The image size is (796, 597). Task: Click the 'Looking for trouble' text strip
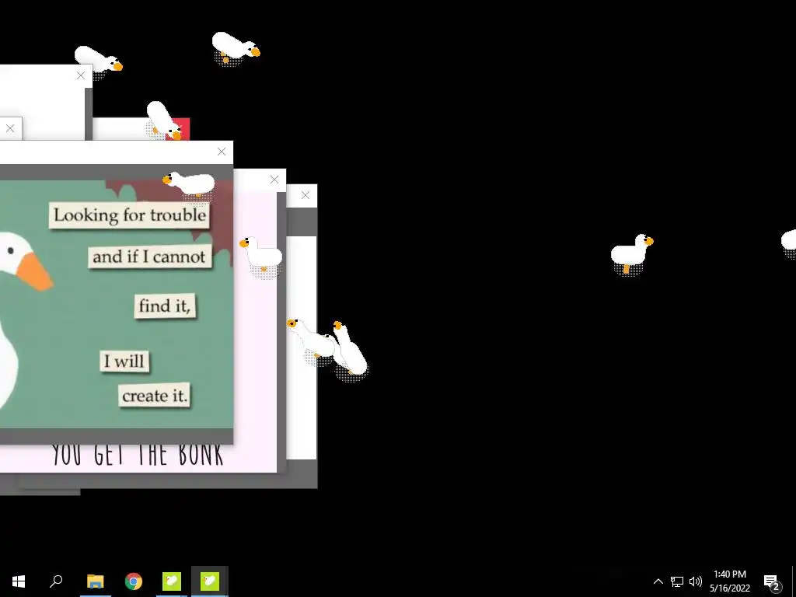click(130, 215)
